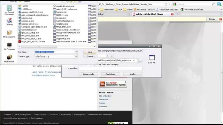Click the Get Adobe Shockwave Player badge
The height and width of the screenshot is (125, 223).
point(113,84)
